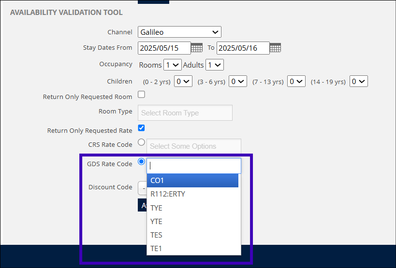Select the GDS Rate Code radio button
Viewport: 396px width, 268px height.
[x=141, y=161]
